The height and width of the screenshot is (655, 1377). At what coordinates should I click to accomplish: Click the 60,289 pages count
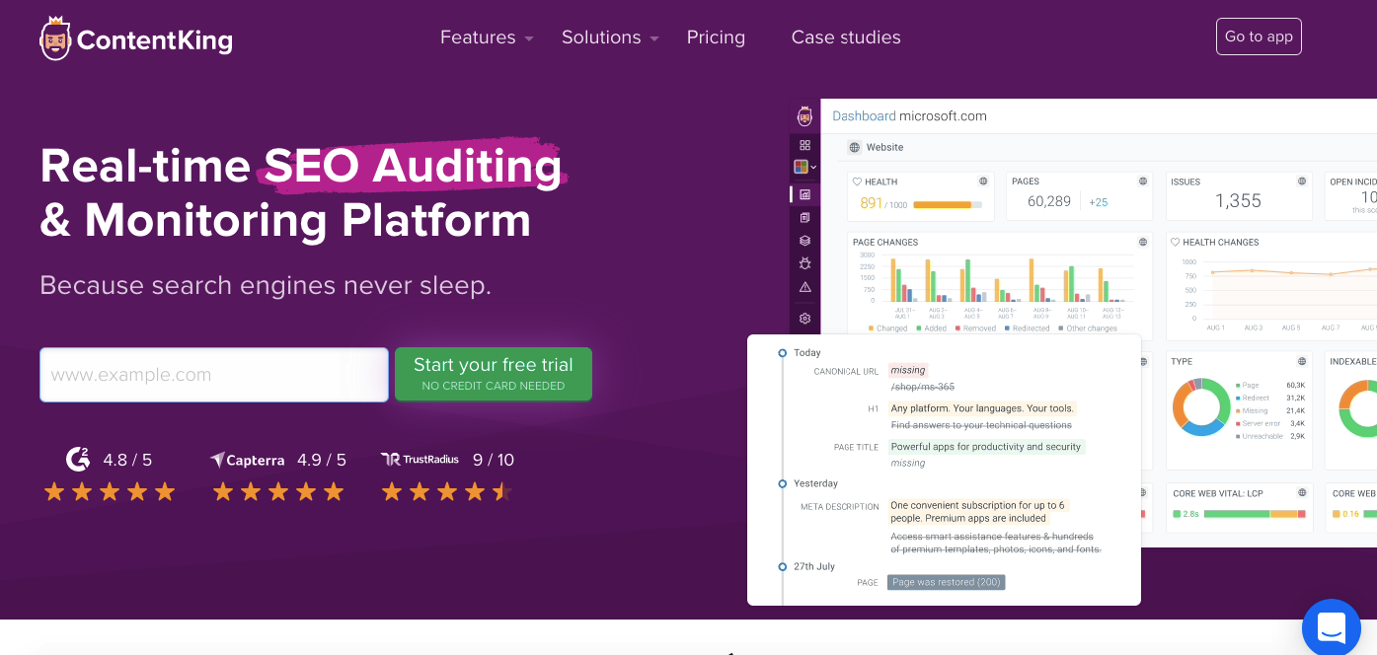pyautogui.click(x=1049, y=201)
